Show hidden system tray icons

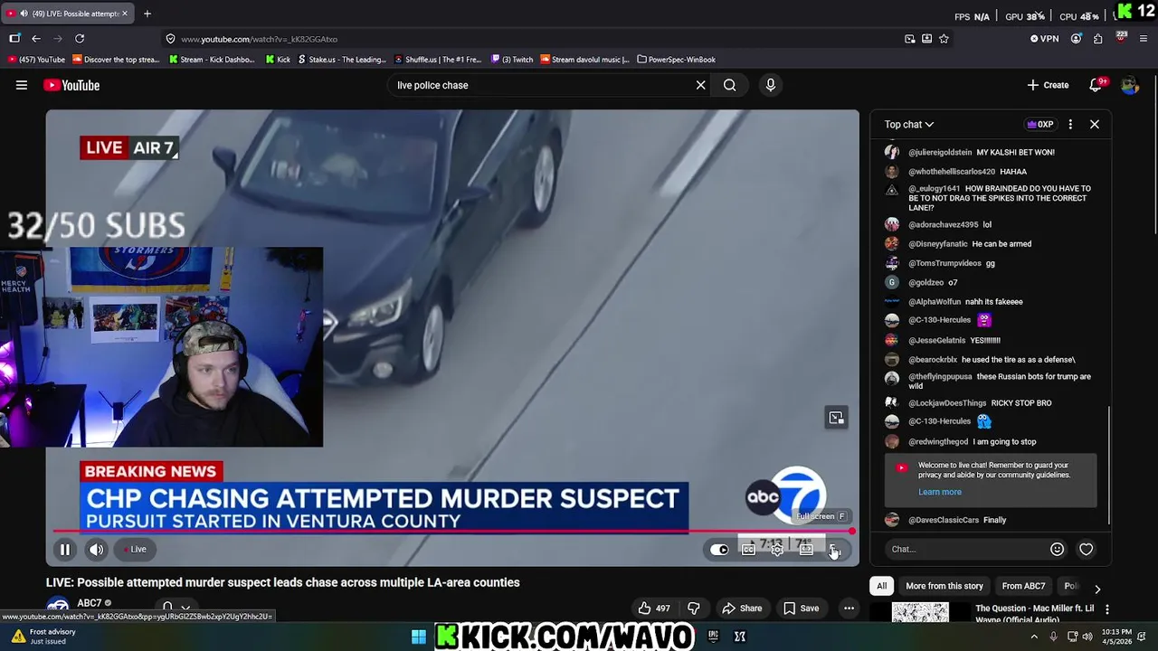coord(1034,637)
